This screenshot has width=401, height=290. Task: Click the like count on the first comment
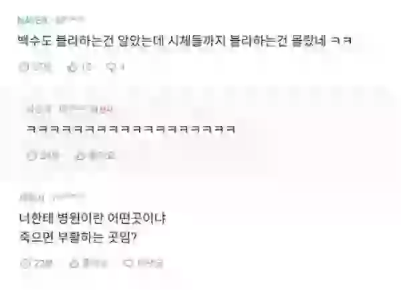pos(86,67)
